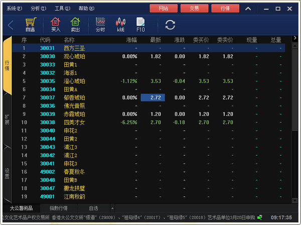
Task: Sort by the 涨幅 column header
Action: 131,39
